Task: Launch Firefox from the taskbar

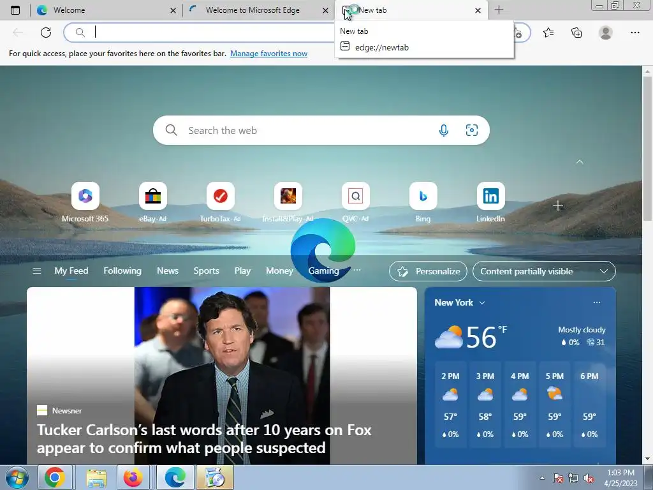Action: pyautogui.click(x=133, y=477)
